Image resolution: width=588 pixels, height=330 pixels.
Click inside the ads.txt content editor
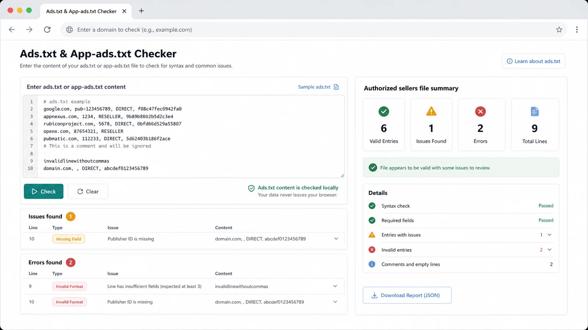coord(184,136)
